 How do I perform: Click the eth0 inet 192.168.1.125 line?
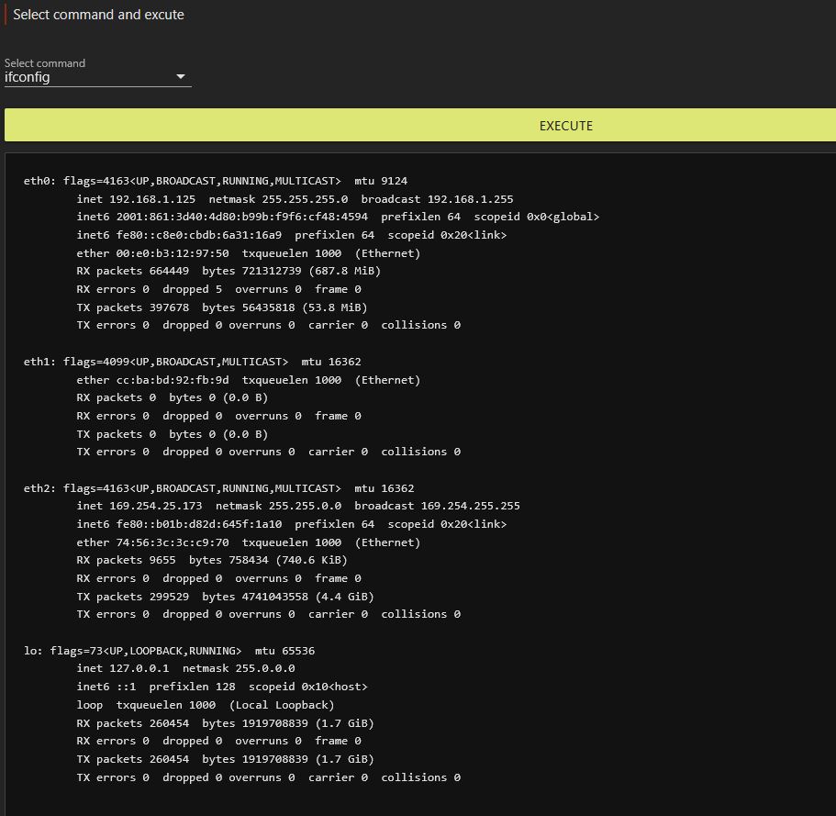point(295,199)
